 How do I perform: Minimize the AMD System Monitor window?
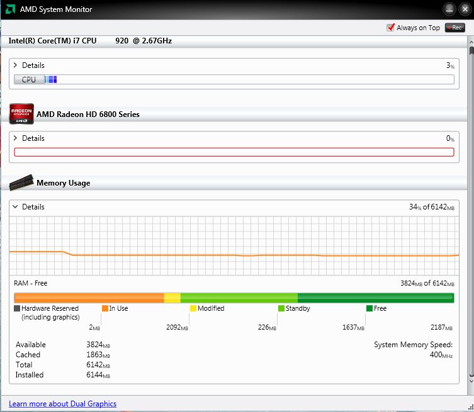(x=449, y=9)
